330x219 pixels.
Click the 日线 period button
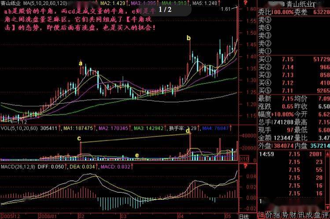(x=244, y=216)
